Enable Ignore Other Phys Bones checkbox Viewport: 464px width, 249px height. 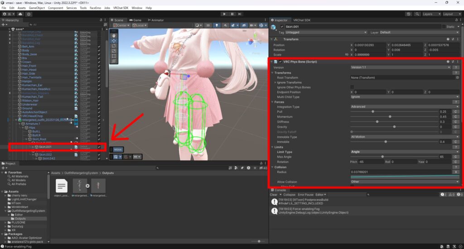tap(352, 87)
